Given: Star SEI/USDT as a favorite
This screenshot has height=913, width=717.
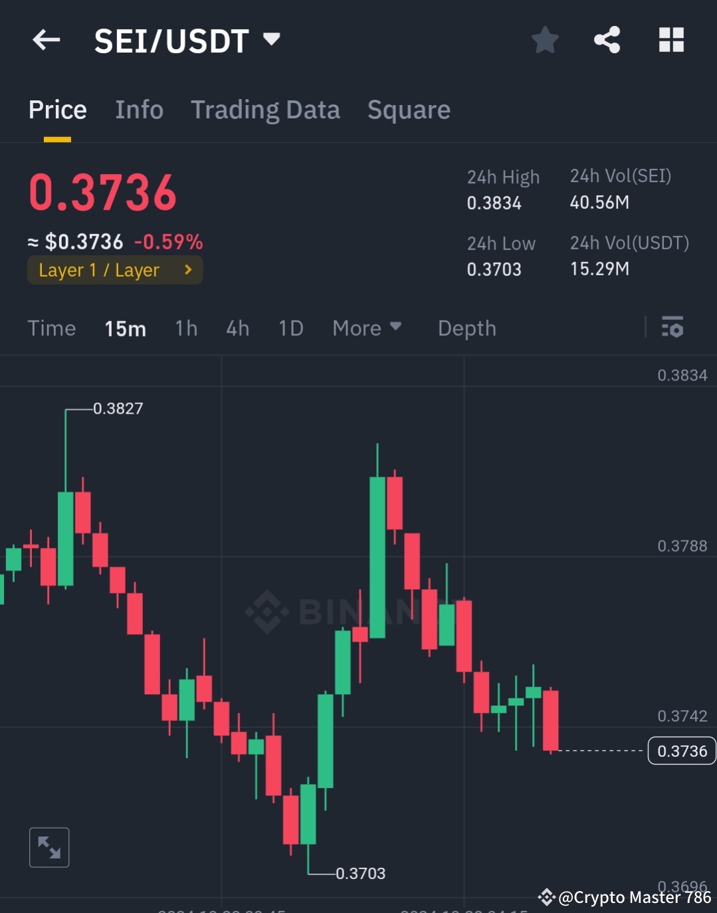Looking at the screenshot, I should point(544,40).
